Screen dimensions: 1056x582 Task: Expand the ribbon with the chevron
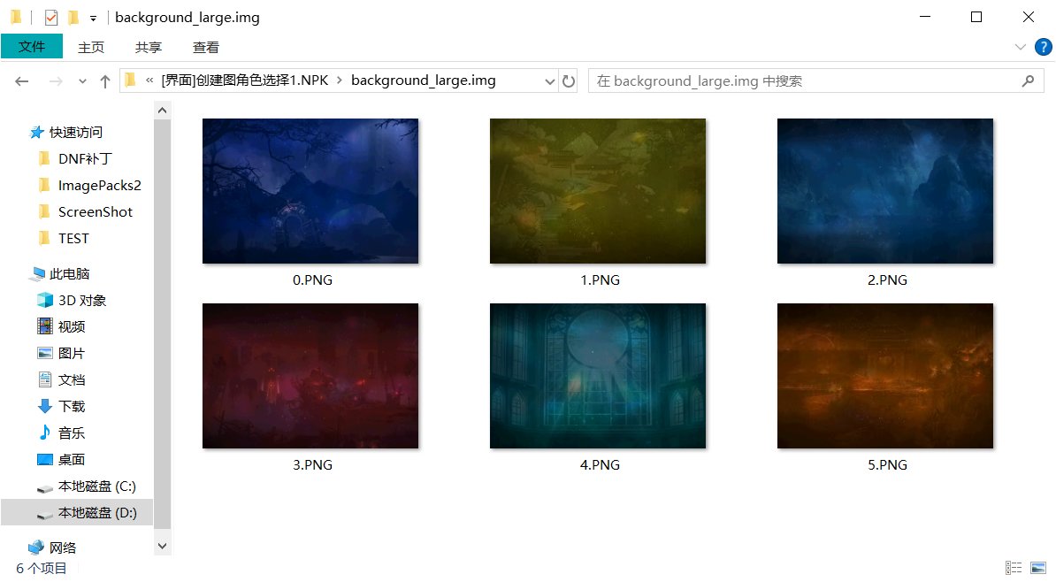coord(1021,47)
